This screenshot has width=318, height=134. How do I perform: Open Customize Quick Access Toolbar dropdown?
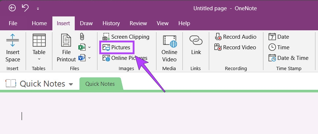(x=38, y=9)
